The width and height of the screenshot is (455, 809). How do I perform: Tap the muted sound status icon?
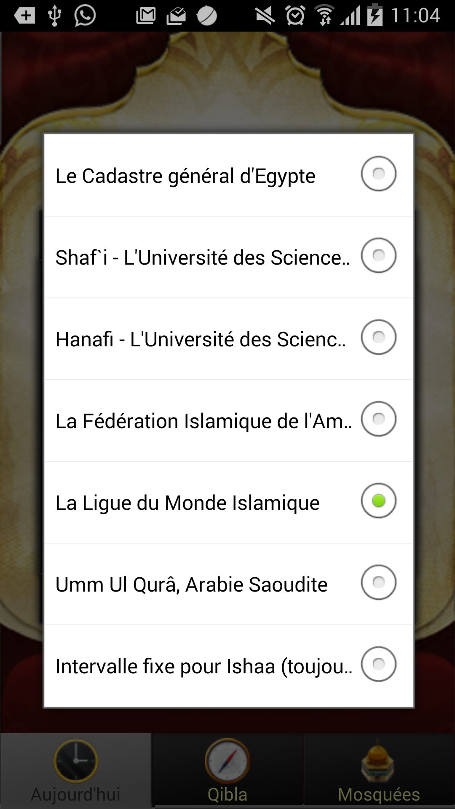pos(265,16)
